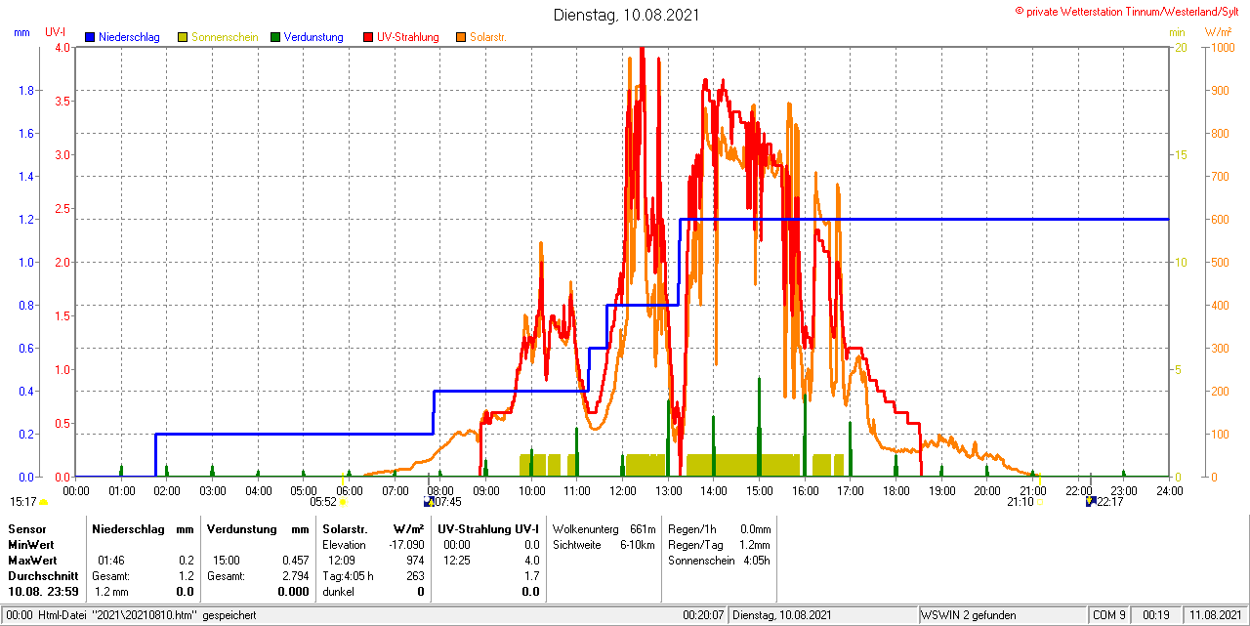
Task: Click the red UV-Strahlung legend swatch
Action: [x=368, y=37]
